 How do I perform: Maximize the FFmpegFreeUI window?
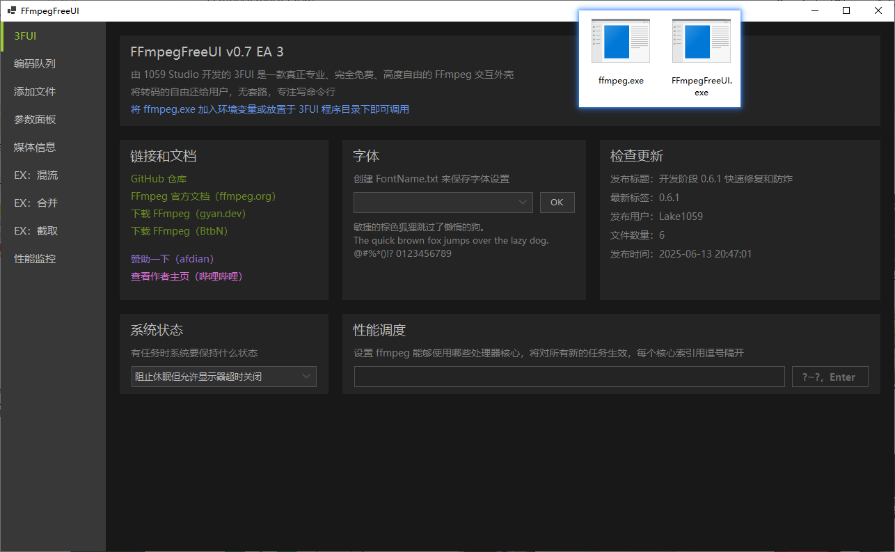846,10
